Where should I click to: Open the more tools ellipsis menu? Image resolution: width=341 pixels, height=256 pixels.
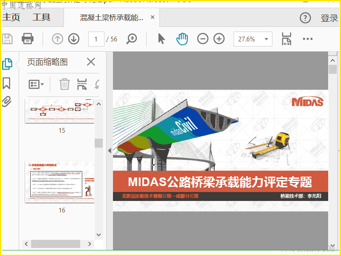click(308, 39)
